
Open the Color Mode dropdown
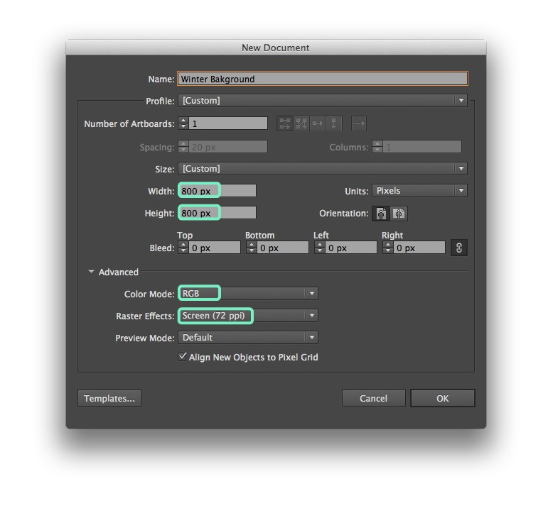point(248,293)
